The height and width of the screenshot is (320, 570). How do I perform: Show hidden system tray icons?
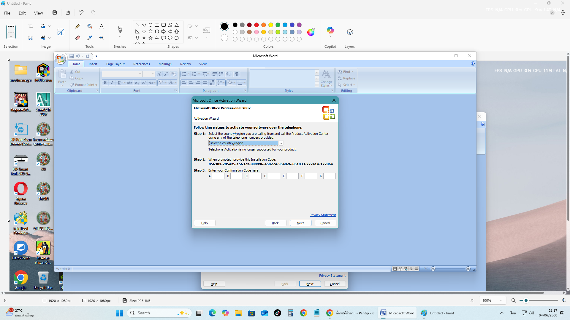coord(502,313)
